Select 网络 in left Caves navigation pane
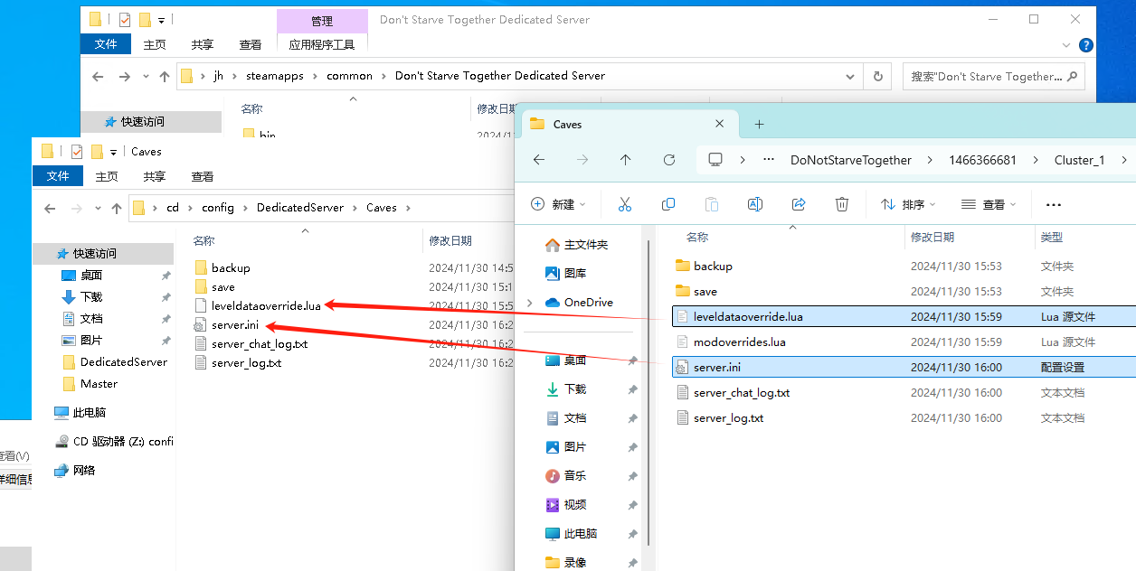The width and height of the screenshot is (1136, 571). (x=83, y=471)
